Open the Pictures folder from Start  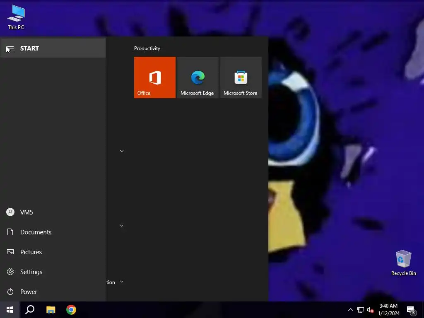(53, 252)
